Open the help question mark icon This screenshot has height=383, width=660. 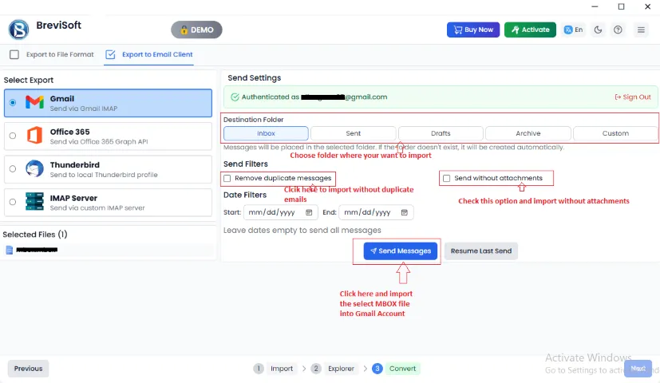coord(618,30)
